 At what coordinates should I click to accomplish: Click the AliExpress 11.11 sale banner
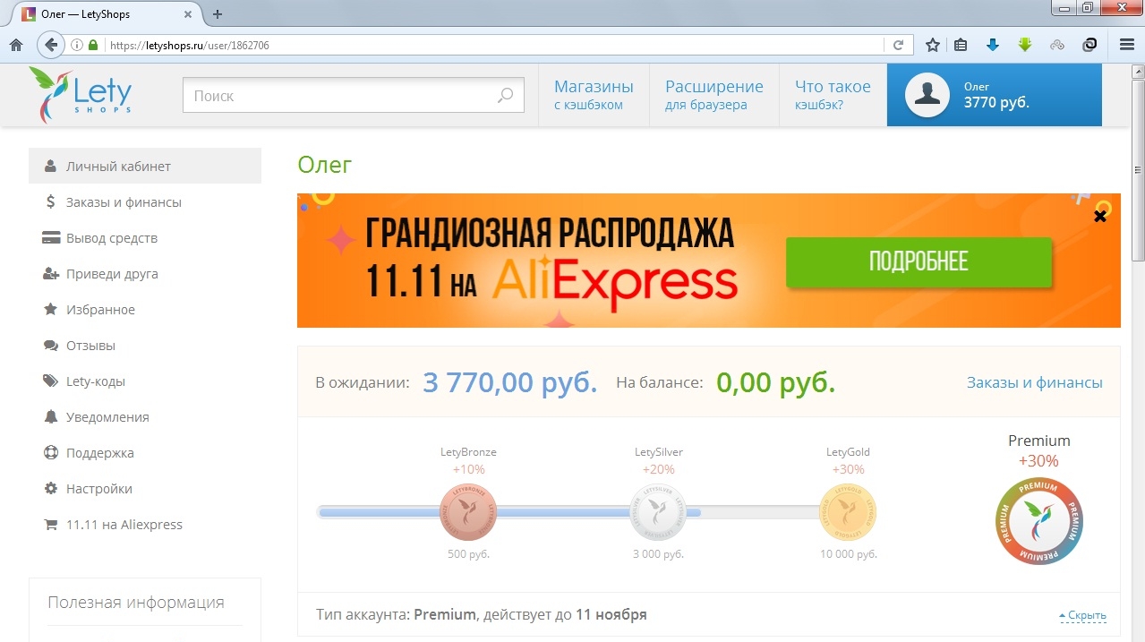tap(709, 261)
